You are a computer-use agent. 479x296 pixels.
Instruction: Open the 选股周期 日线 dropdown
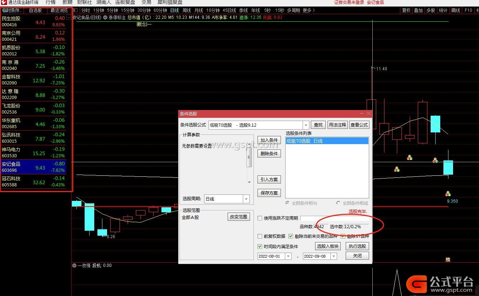click(246, 199)
